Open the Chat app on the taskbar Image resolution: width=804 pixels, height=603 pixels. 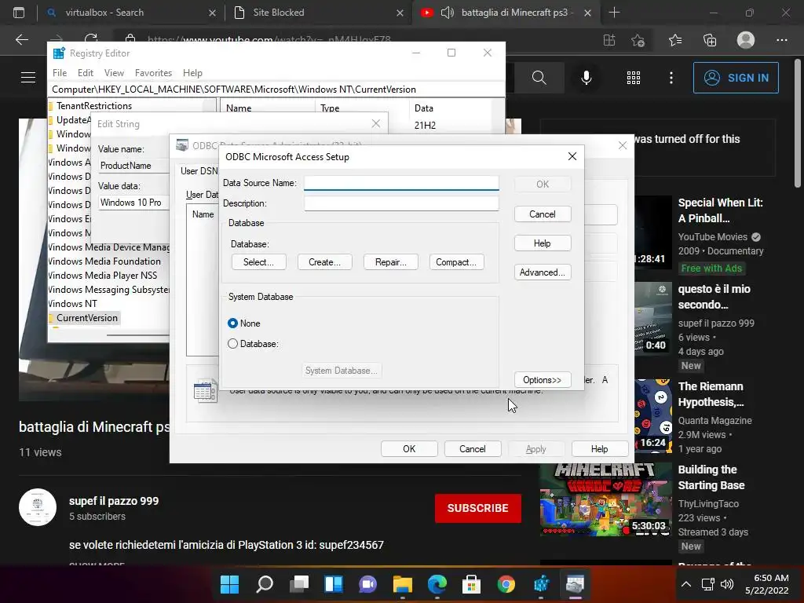coord(367,584)
